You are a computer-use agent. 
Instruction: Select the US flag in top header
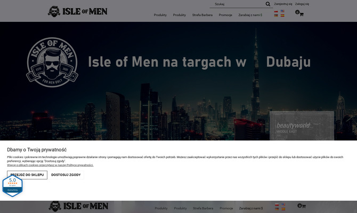(x=282, y=11)
